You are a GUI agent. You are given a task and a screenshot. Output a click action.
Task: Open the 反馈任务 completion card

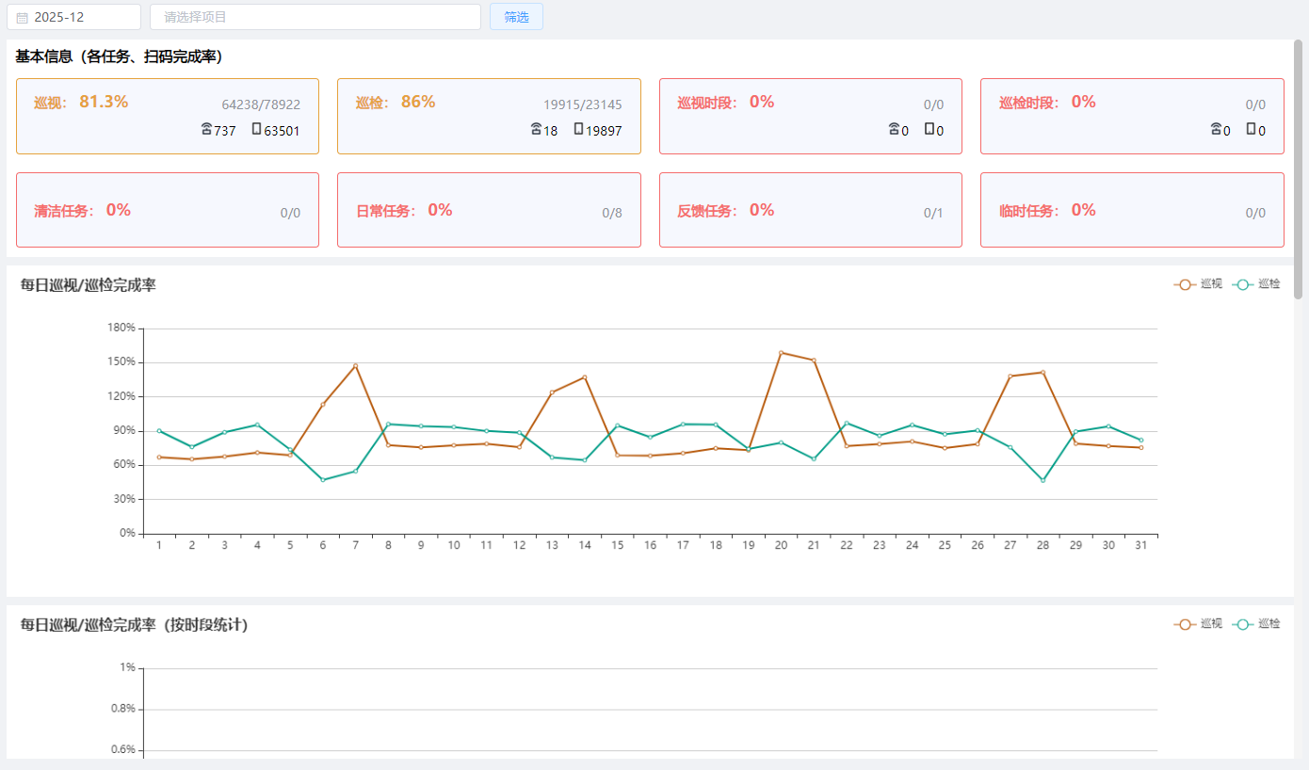(x=810, y=210)
